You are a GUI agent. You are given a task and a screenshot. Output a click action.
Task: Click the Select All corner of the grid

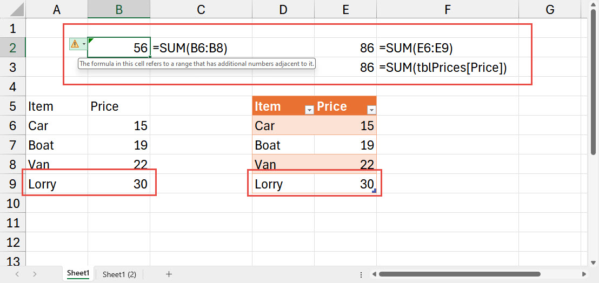point(13,9)
